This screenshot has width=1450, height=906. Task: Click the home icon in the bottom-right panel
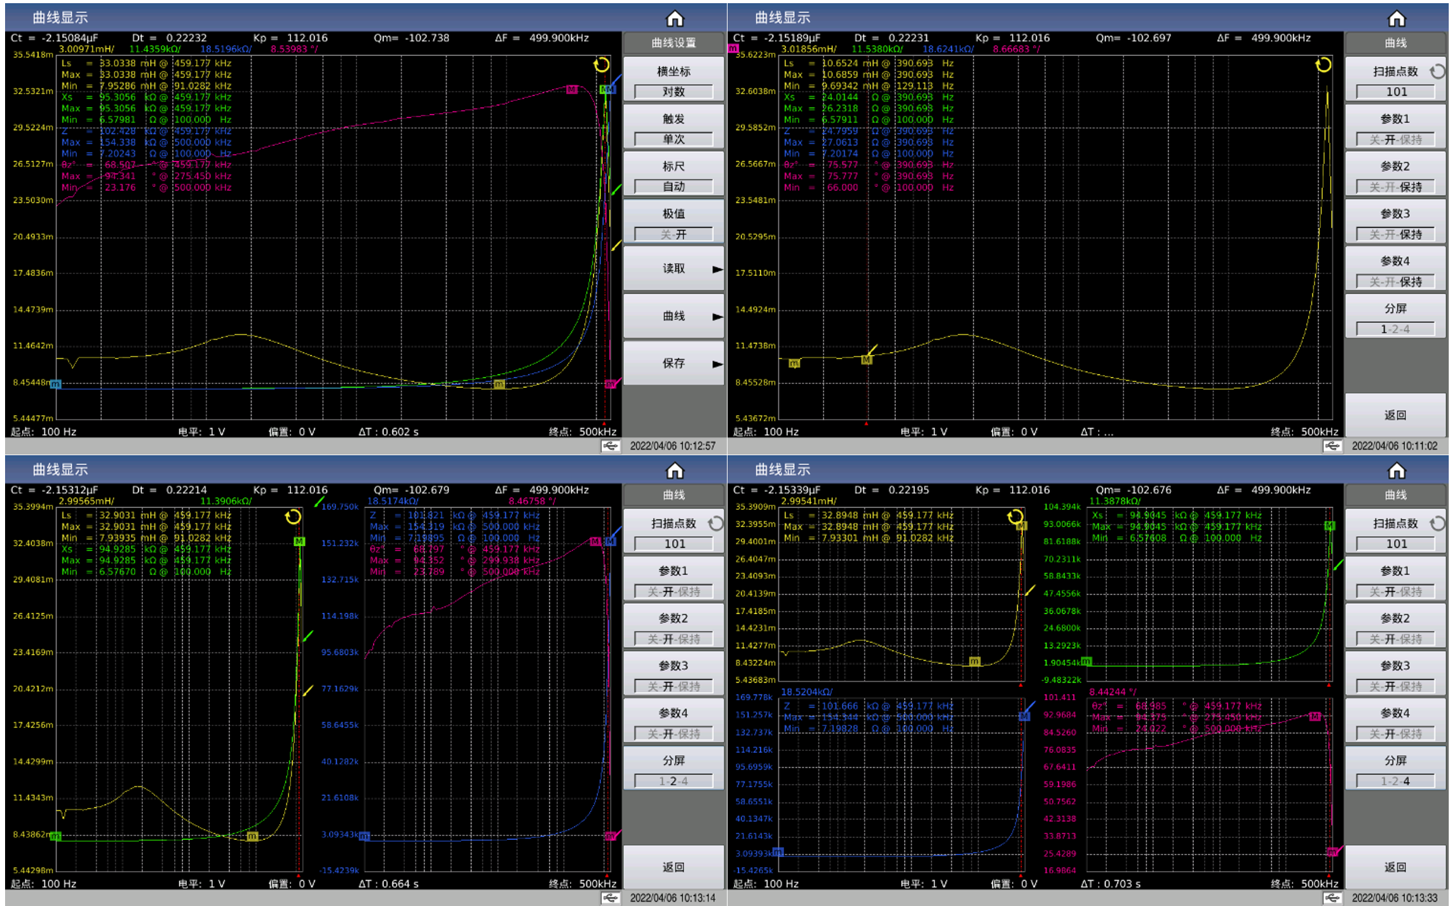(1396, 470)
